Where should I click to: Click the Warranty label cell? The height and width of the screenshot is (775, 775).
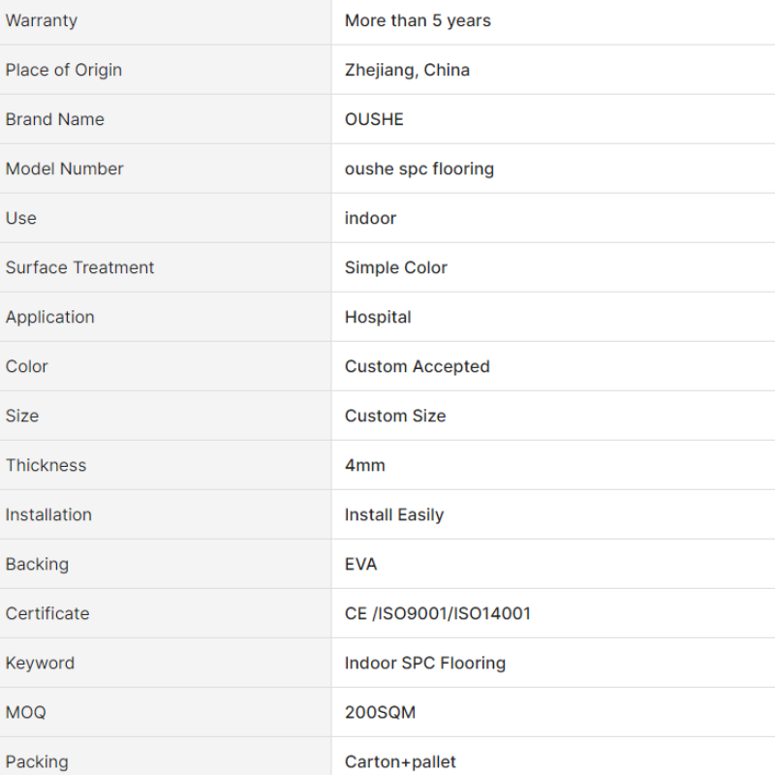(165, 21)
